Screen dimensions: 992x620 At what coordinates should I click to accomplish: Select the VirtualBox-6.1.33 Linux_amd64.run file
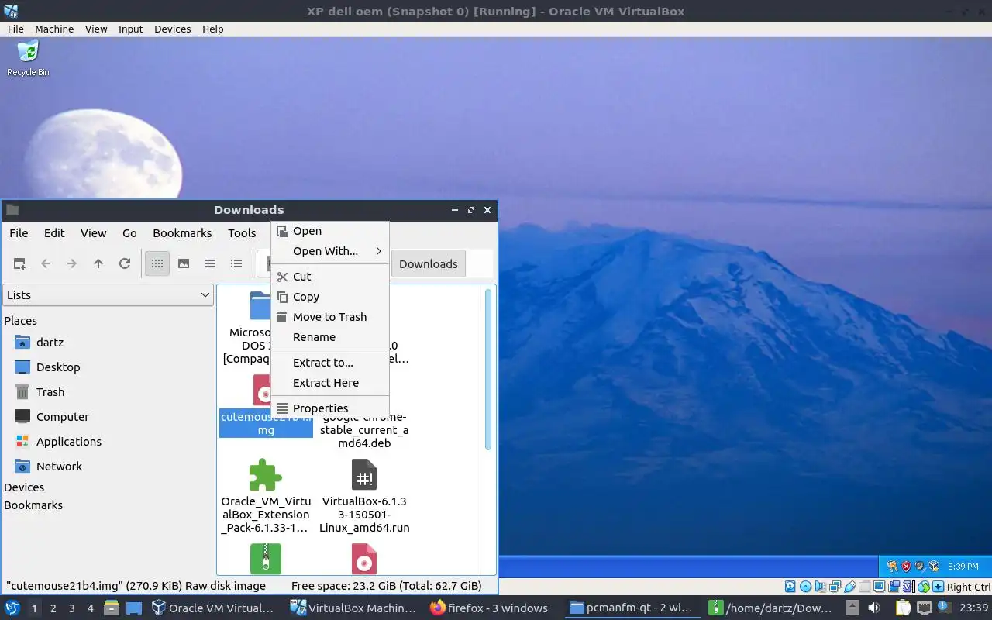[364, 496]
